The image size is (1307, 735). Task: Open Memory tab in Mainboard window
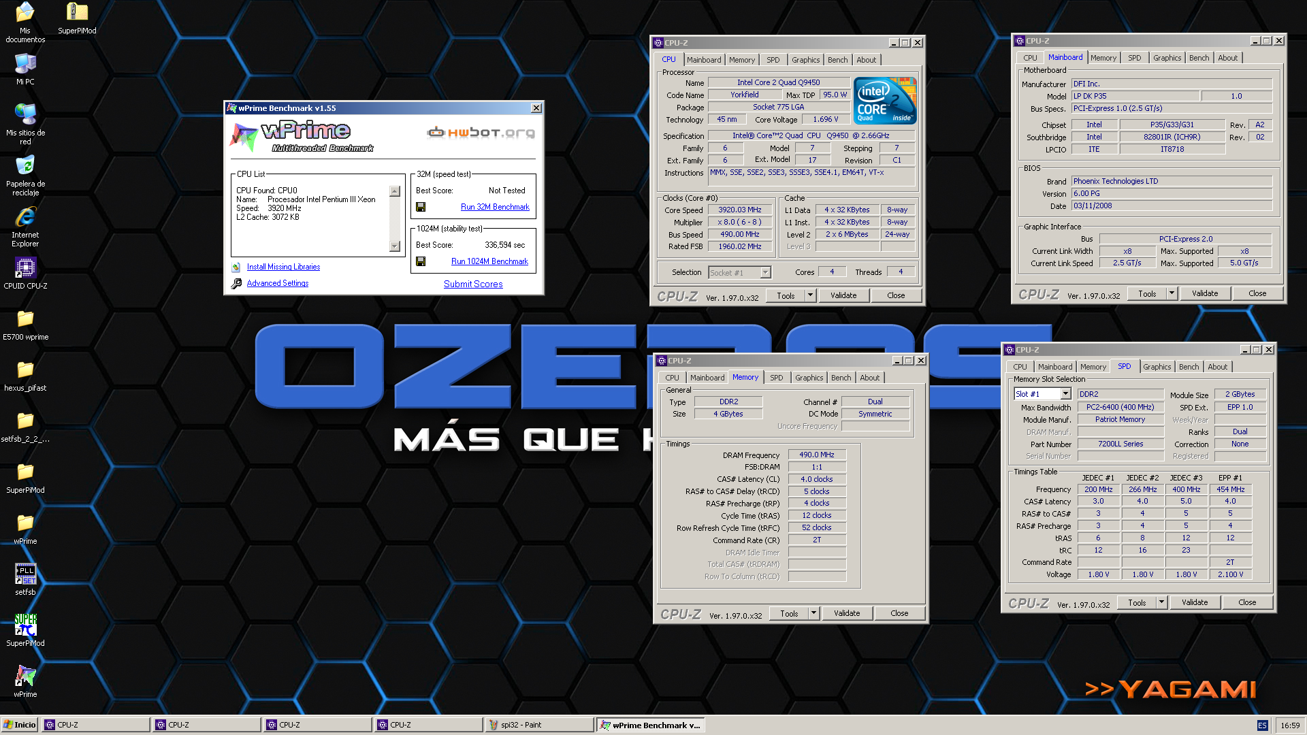1103,58
